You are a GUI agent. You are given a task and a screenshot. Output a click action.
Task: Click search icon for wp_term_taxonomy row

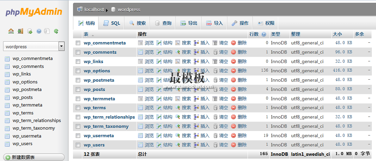(177, 126)
